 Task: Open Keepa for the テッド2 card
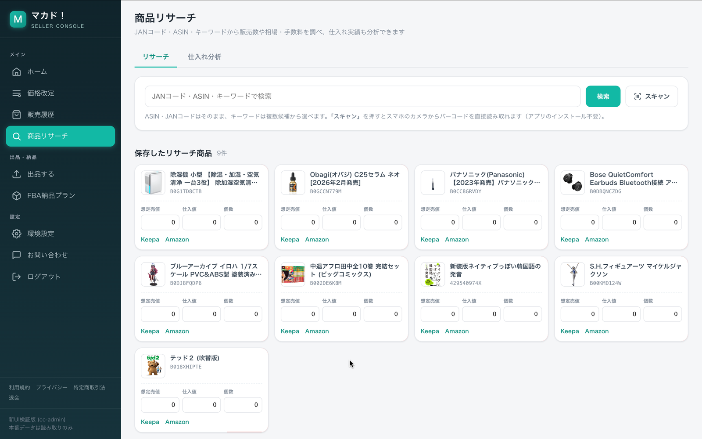coord(150,422)
